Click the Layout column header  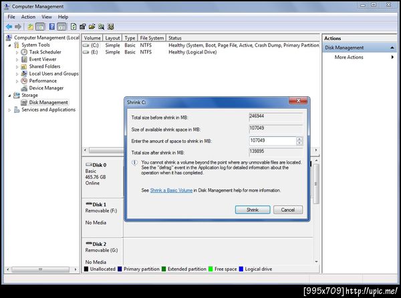112,38
